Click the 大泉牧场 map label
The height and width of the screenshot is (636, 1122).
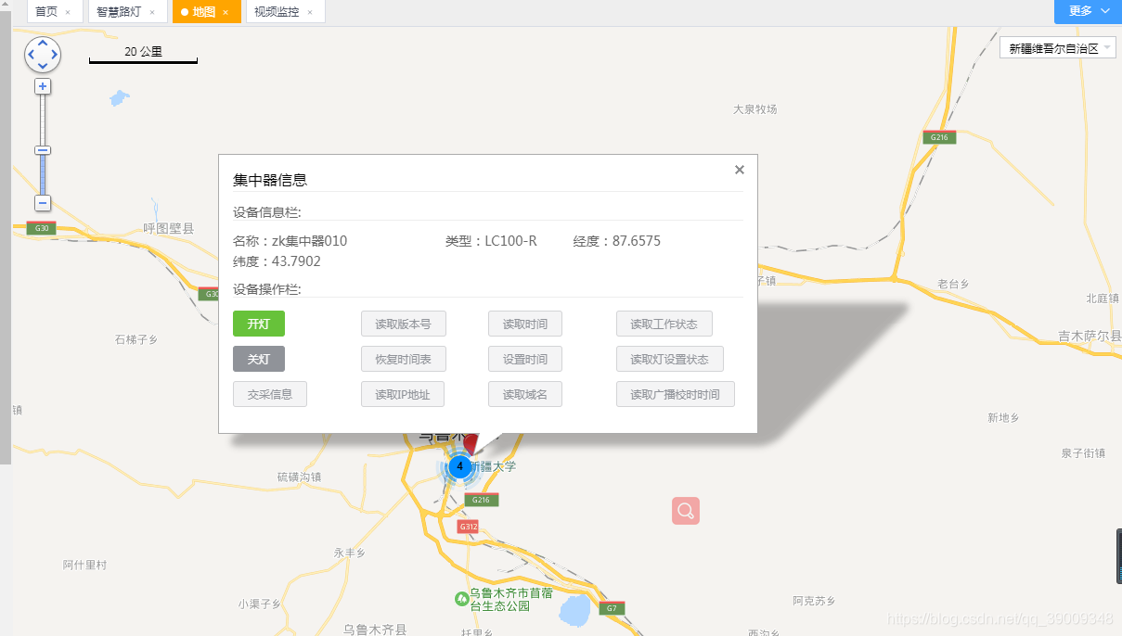pos(754,108)
